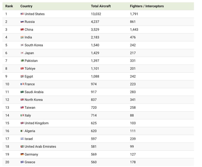Viewport: 202px width, 167px height.
Task: Sort by Total Aircraft column header
Action: (101, 6)
